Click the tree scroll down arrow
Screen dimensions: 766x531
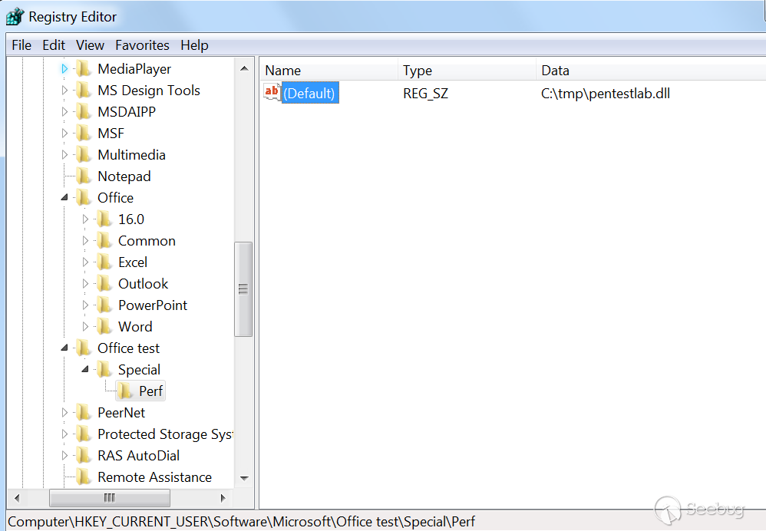coord(244,478)
